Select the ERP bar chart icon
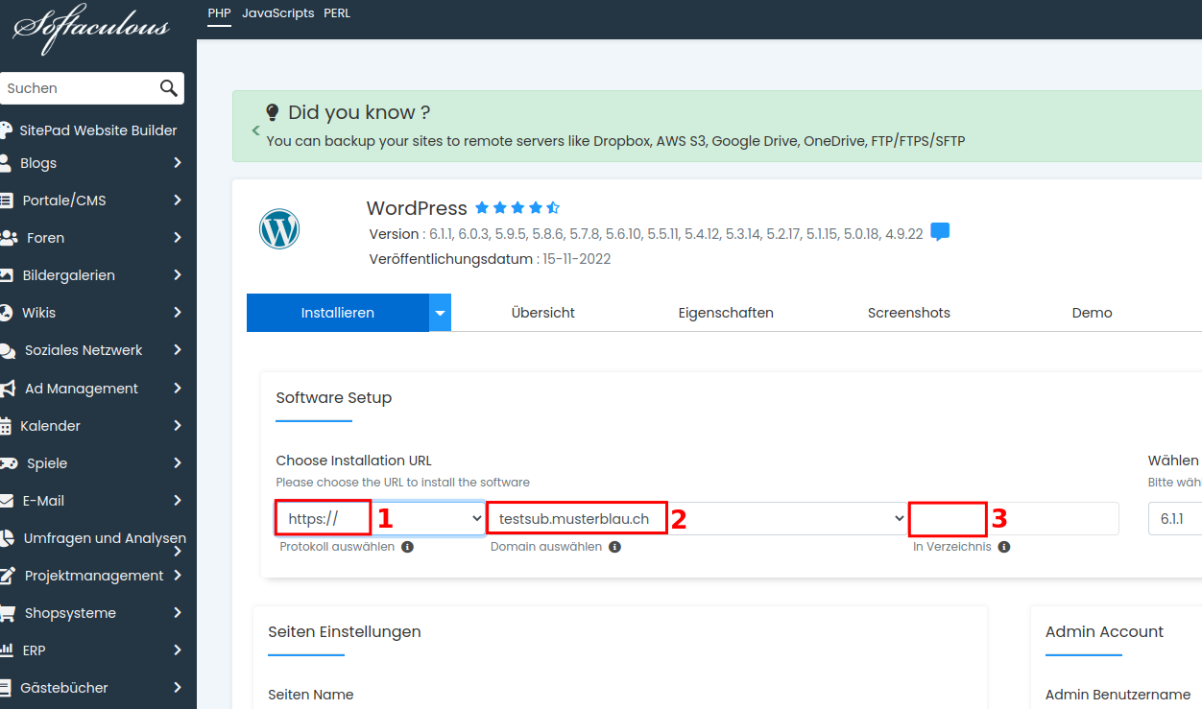This screenshot has width=1202, height=709. (x=6, y=650)
